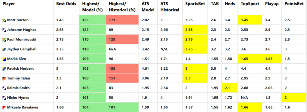The height and width of the screenshot is (112, 307).
Task: Click the team flag icon beside Tommy Talau
Action: [x=4, y=78]
